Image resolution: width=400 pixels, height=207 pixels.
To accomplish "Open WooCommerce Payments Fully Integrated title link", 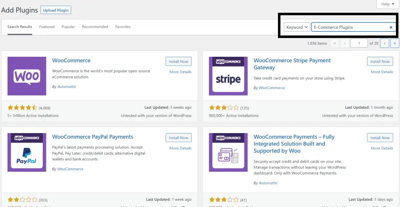I will click(294, 144).
